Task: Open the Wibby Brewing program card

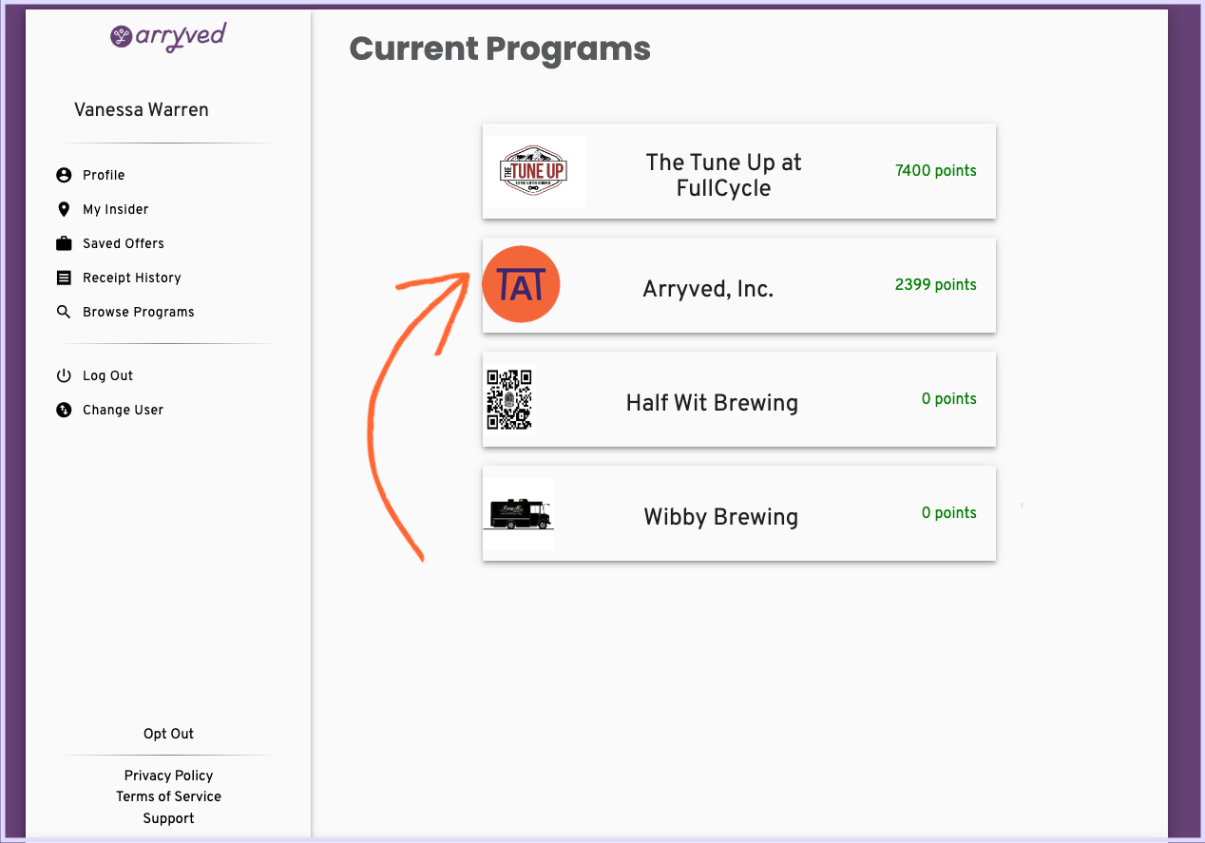Action: pyautogui.click(x=739, y=513)
